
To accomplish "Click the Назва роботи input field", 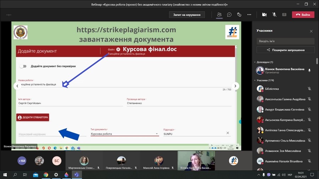I will (124, 85).
